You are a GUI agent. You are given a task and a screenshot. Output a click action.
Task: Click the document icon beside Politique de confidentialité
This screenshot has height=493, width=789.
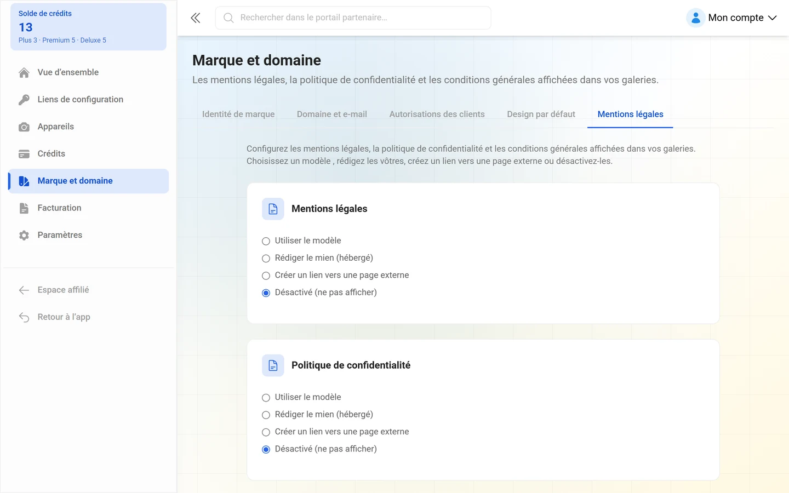(273, 365)
